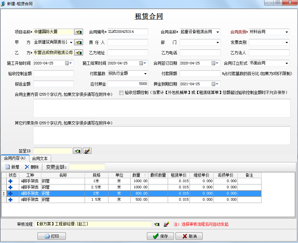Expand the 付款基数 dropdown list
298x243 pixels.
145,74
